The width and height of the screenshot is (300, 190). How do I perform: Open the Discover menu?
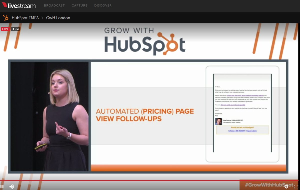tap(103, 5)
